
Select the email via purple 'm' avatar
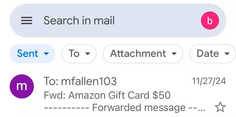tap(22, 86)
